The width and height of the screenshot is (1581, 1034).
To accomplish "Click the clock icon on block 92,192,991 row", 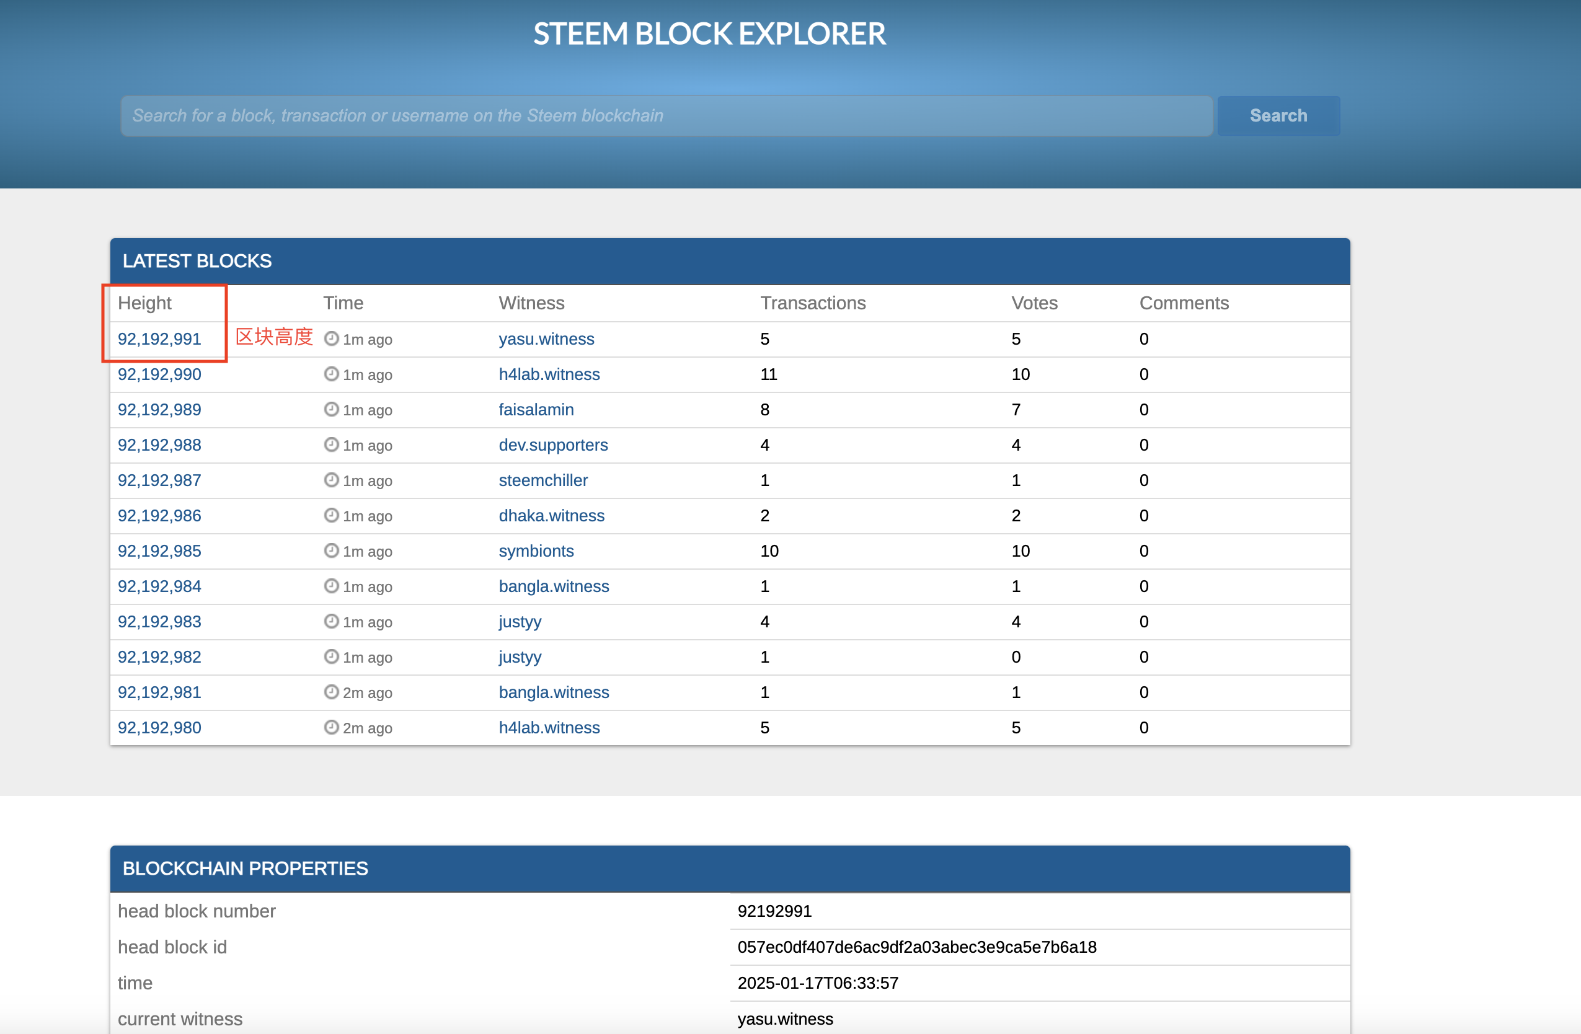I will coord(332,338).
